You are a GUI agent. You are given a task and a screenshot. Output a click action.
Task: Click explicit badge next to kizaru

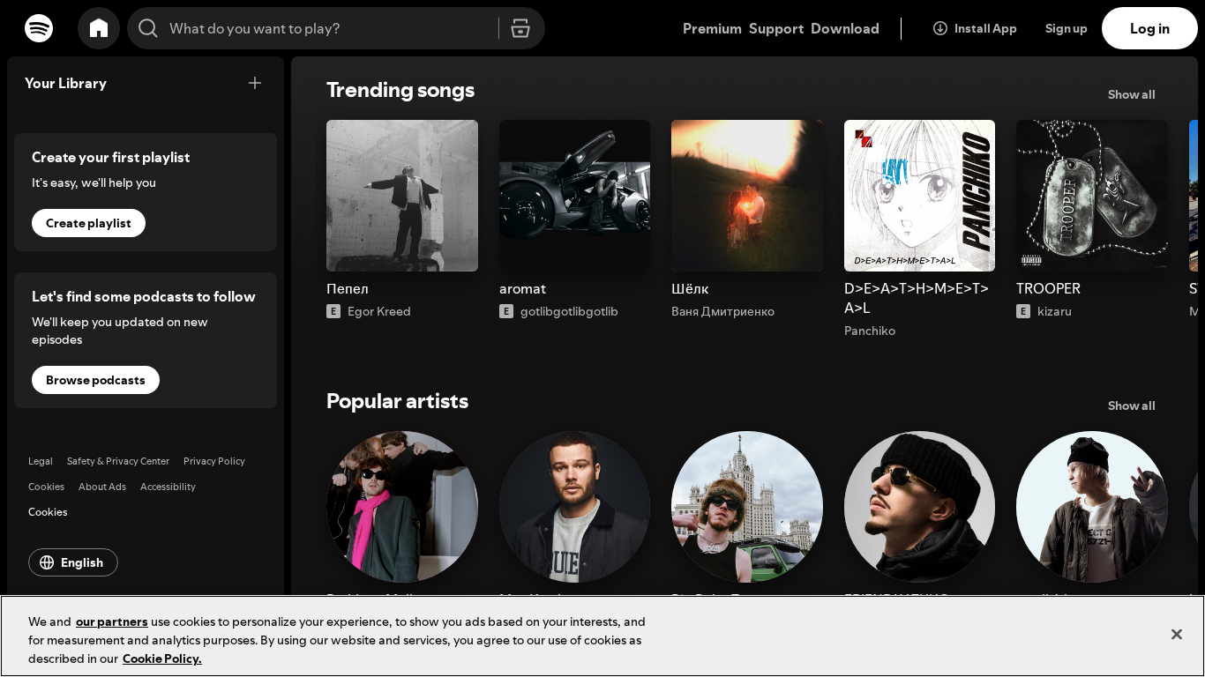click(x=1023, y=311)
